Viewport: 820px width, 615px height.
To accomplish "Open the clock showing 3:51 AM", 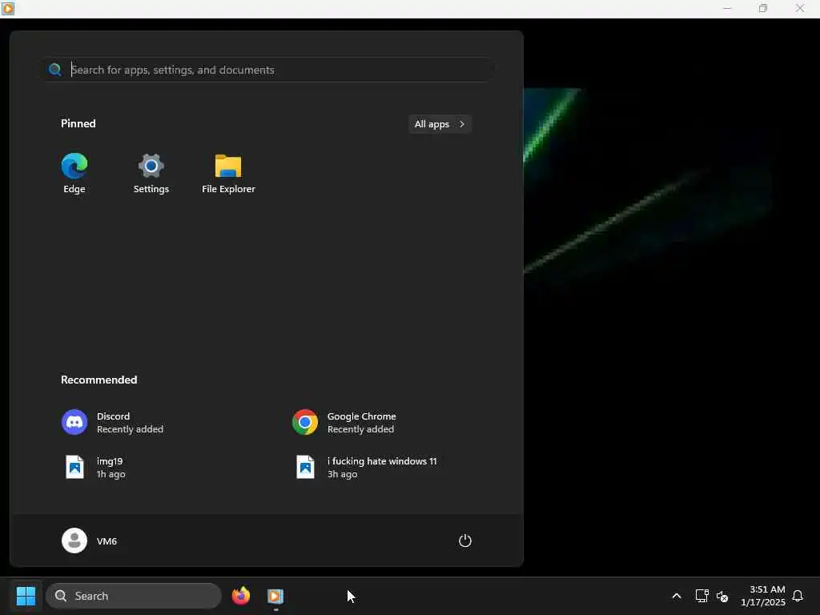I will coord(763,596).
